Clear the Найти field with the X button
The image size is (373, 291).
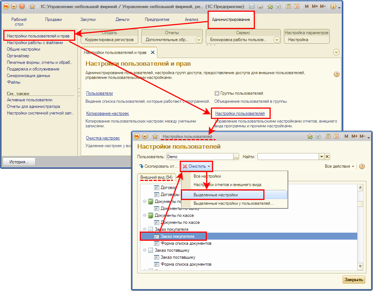tap(327, 157)
